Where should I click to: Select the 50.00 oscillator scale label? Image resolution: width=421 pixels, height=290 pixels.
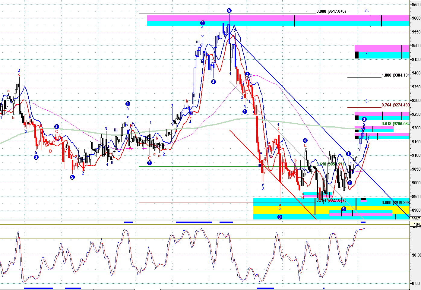(416, 255)
